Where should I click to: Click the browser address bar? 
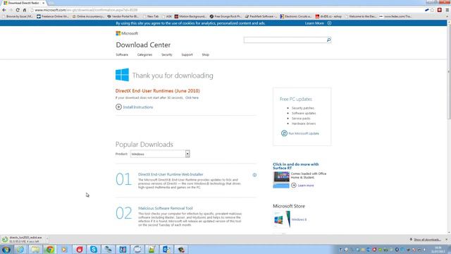(x=227, y=10)
